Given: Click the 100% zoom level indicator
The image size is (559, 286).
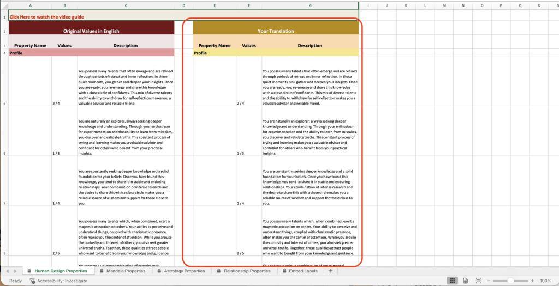Looking at the screenshot, I should click(546, 281).
